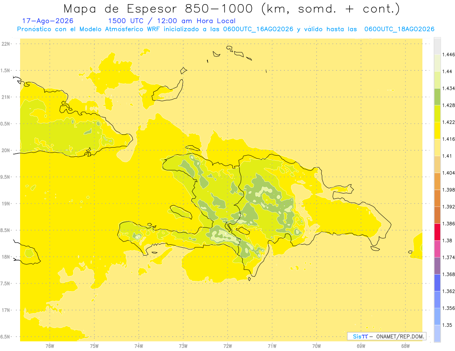
Task: Click the latitude label '22N'
Action: 6,44
